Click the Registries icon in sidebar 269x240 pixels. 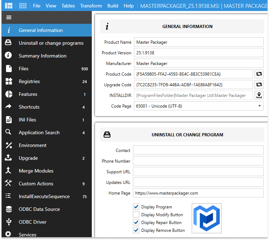[9, 81]
